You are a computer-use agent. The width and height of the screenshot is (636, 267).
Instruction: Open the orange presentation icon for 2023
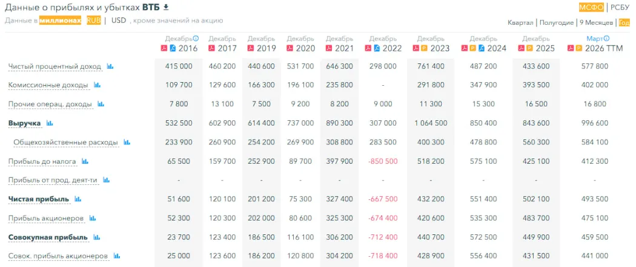coord(424,48)
